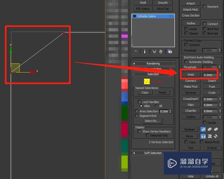Collapse the Selection rollout
Screen dimensions: 224x179
pos(153,74)
